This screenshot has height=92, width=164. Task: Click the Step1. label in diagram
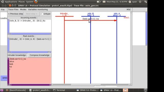(x=127, y=18)
